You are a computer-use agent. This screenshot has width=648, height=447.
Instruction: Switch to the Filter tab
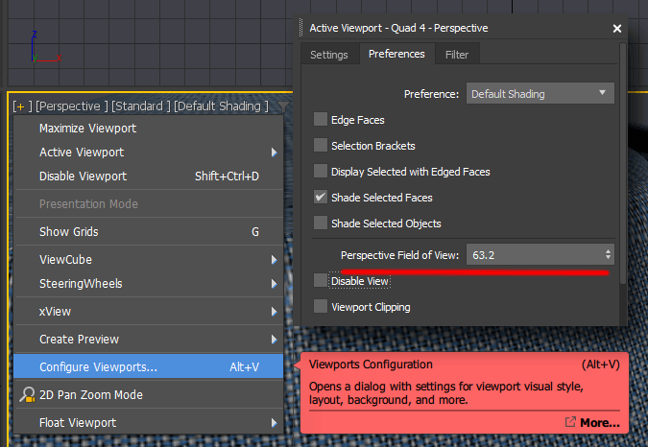coord(457,55)
